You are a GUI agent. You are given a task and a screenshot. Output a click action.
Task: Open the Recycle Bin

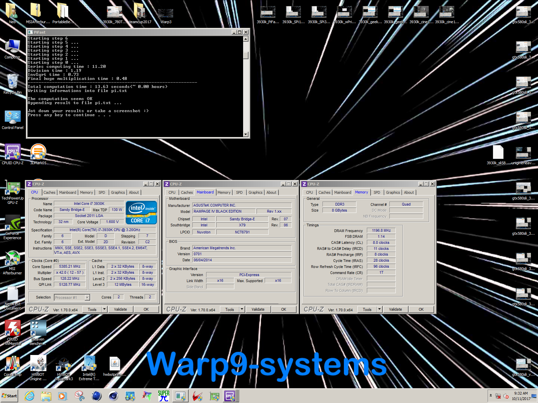pos(12,84)
